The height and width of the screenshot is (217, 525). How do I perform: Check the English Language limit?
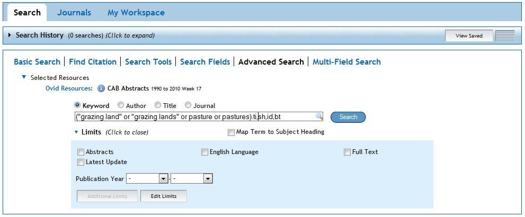pyautogui.click(x=204, y=152)
